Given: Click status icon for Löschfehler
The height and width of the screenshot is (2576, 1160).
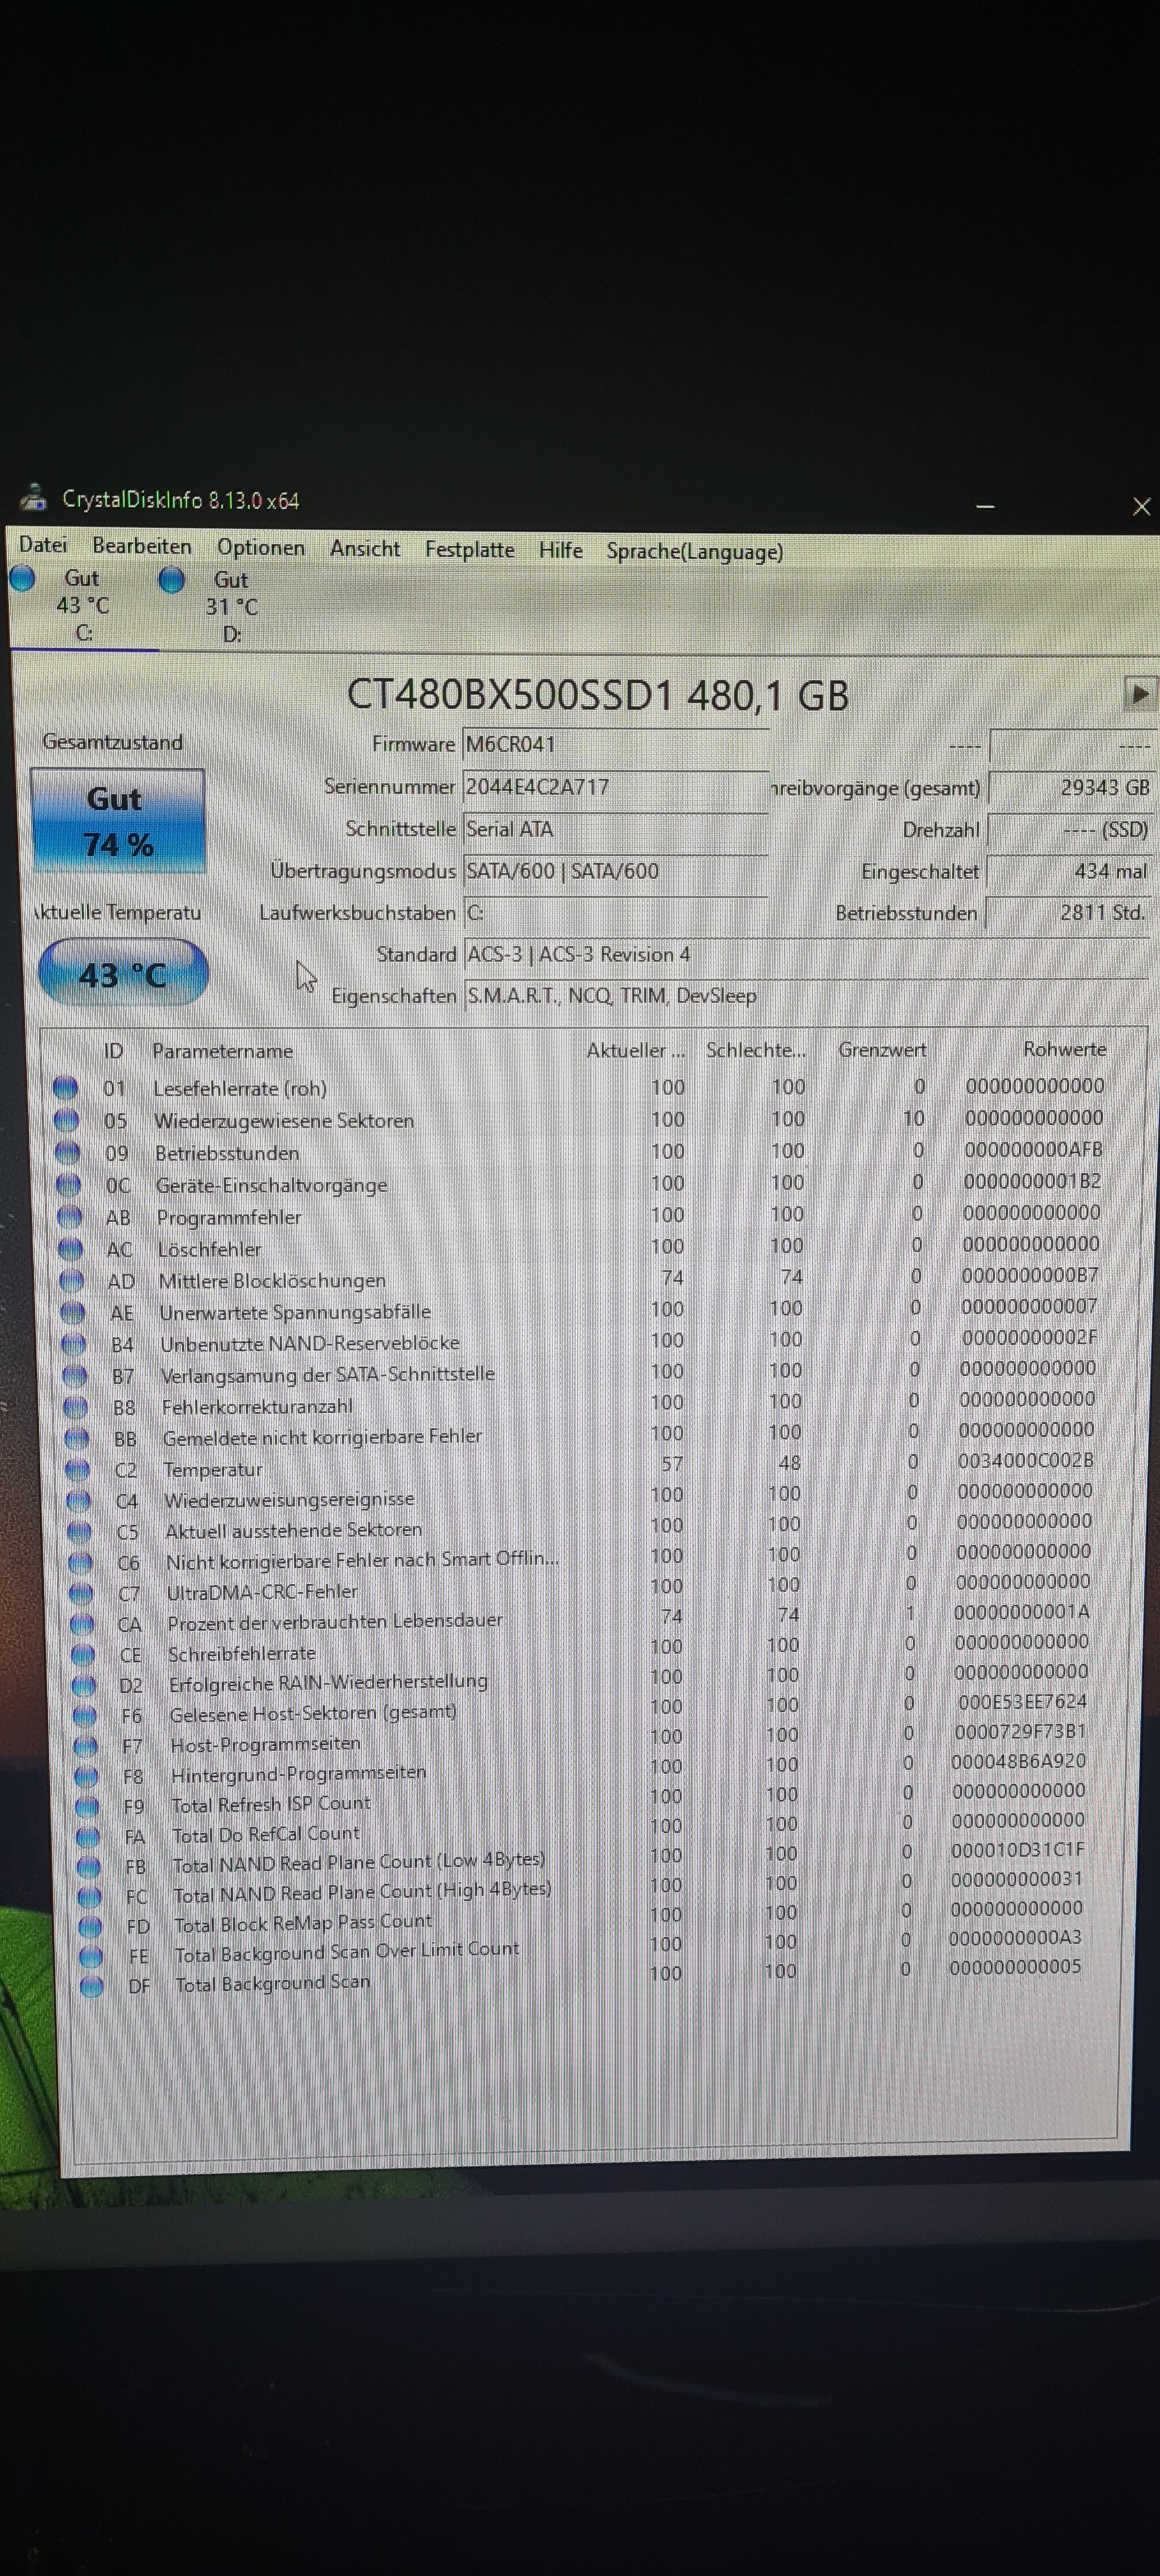Looking at the screenshot, I should (70, 1249).
